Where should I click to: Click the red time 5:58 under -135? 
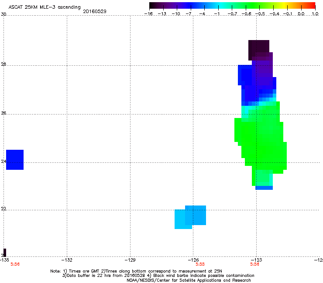point(15,264)
